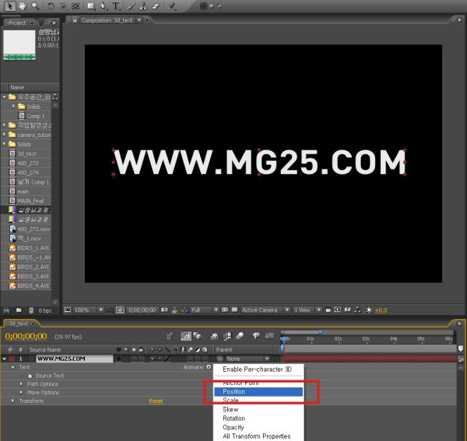The height and width of the screenshot is (441, 467).
Task: Choose Opacity from Animate menu
Action: 258,427
